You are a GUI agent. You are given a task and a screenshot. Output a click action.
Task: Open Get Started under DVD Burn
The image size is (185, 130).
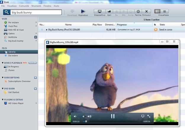coord(14,92)
